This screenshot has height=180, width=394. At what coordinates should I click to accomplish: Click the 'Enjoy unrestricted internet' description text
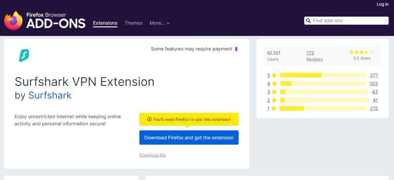click(x=68, y=120)
